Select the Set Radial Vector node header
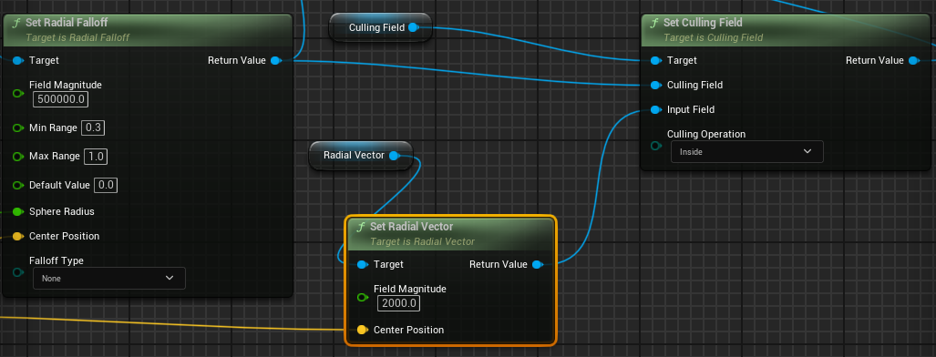936x357 pixels. coord(451,234)
